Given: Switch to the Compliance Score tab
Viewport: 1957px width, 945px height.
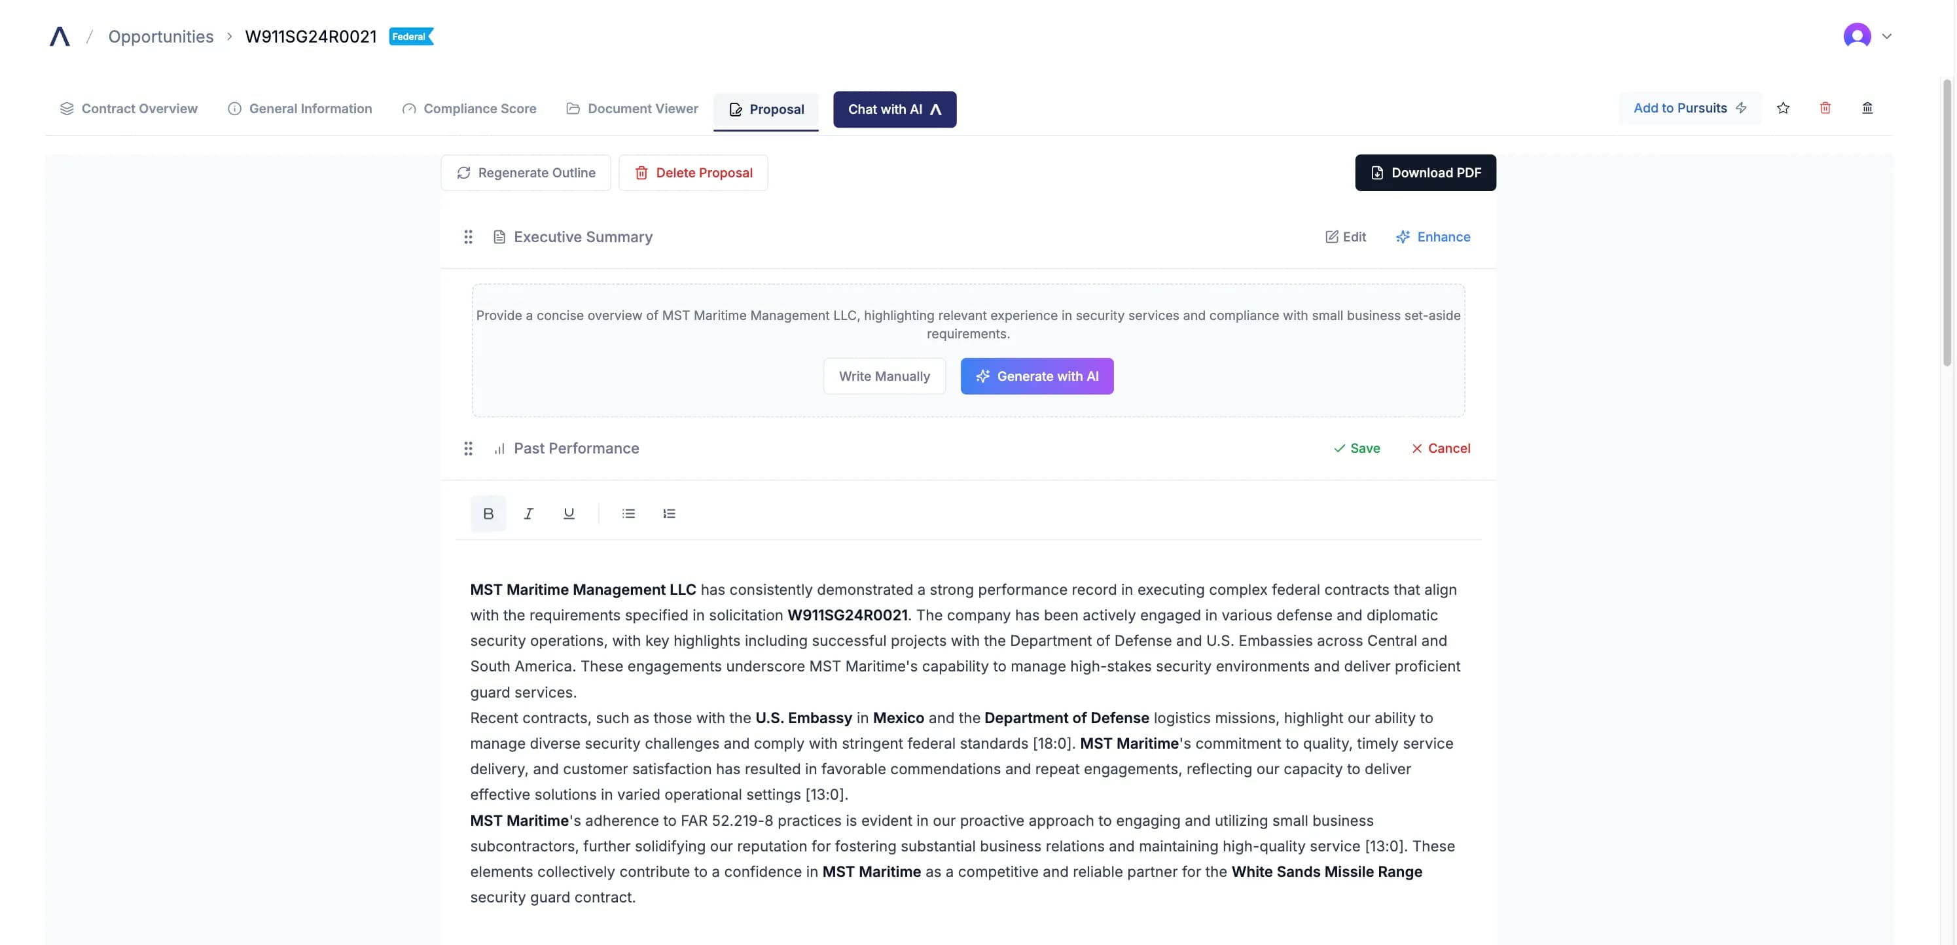Looking at the screenshot, I should click(469, 109).
